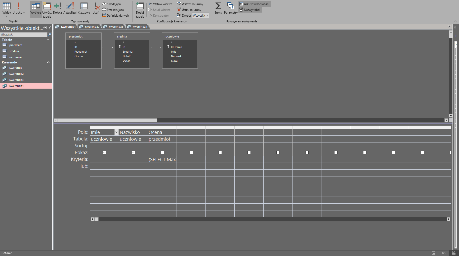Image resolution: width=459 pixels, height=256 pixels.
Task: Open the Imie field dropdown arrow
Action: [116, 132]
